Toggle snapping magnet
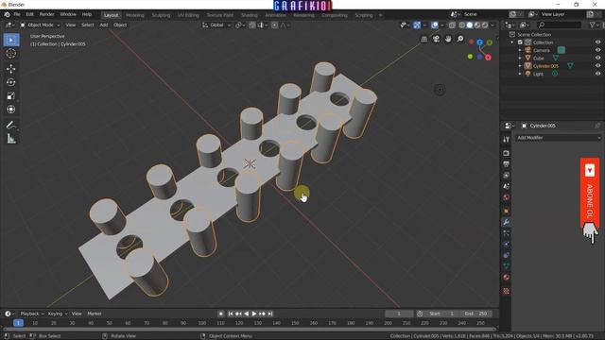The image size is (605, 340). (x=252, y=25)
